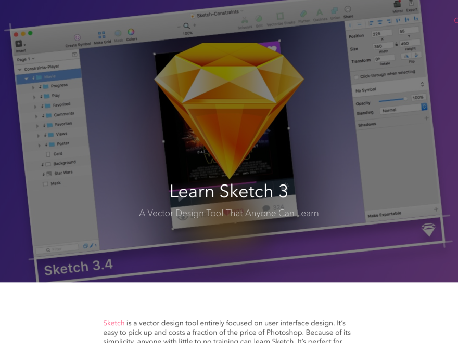Click the Width input field
Screen dimensions: 458x343
tap(383, 46)
